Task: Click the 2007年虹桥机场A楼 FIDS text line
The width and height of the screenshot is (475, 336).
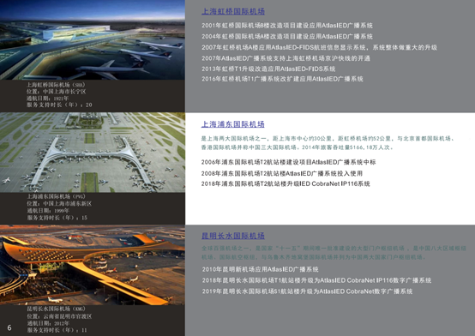Action: (319, 47)
